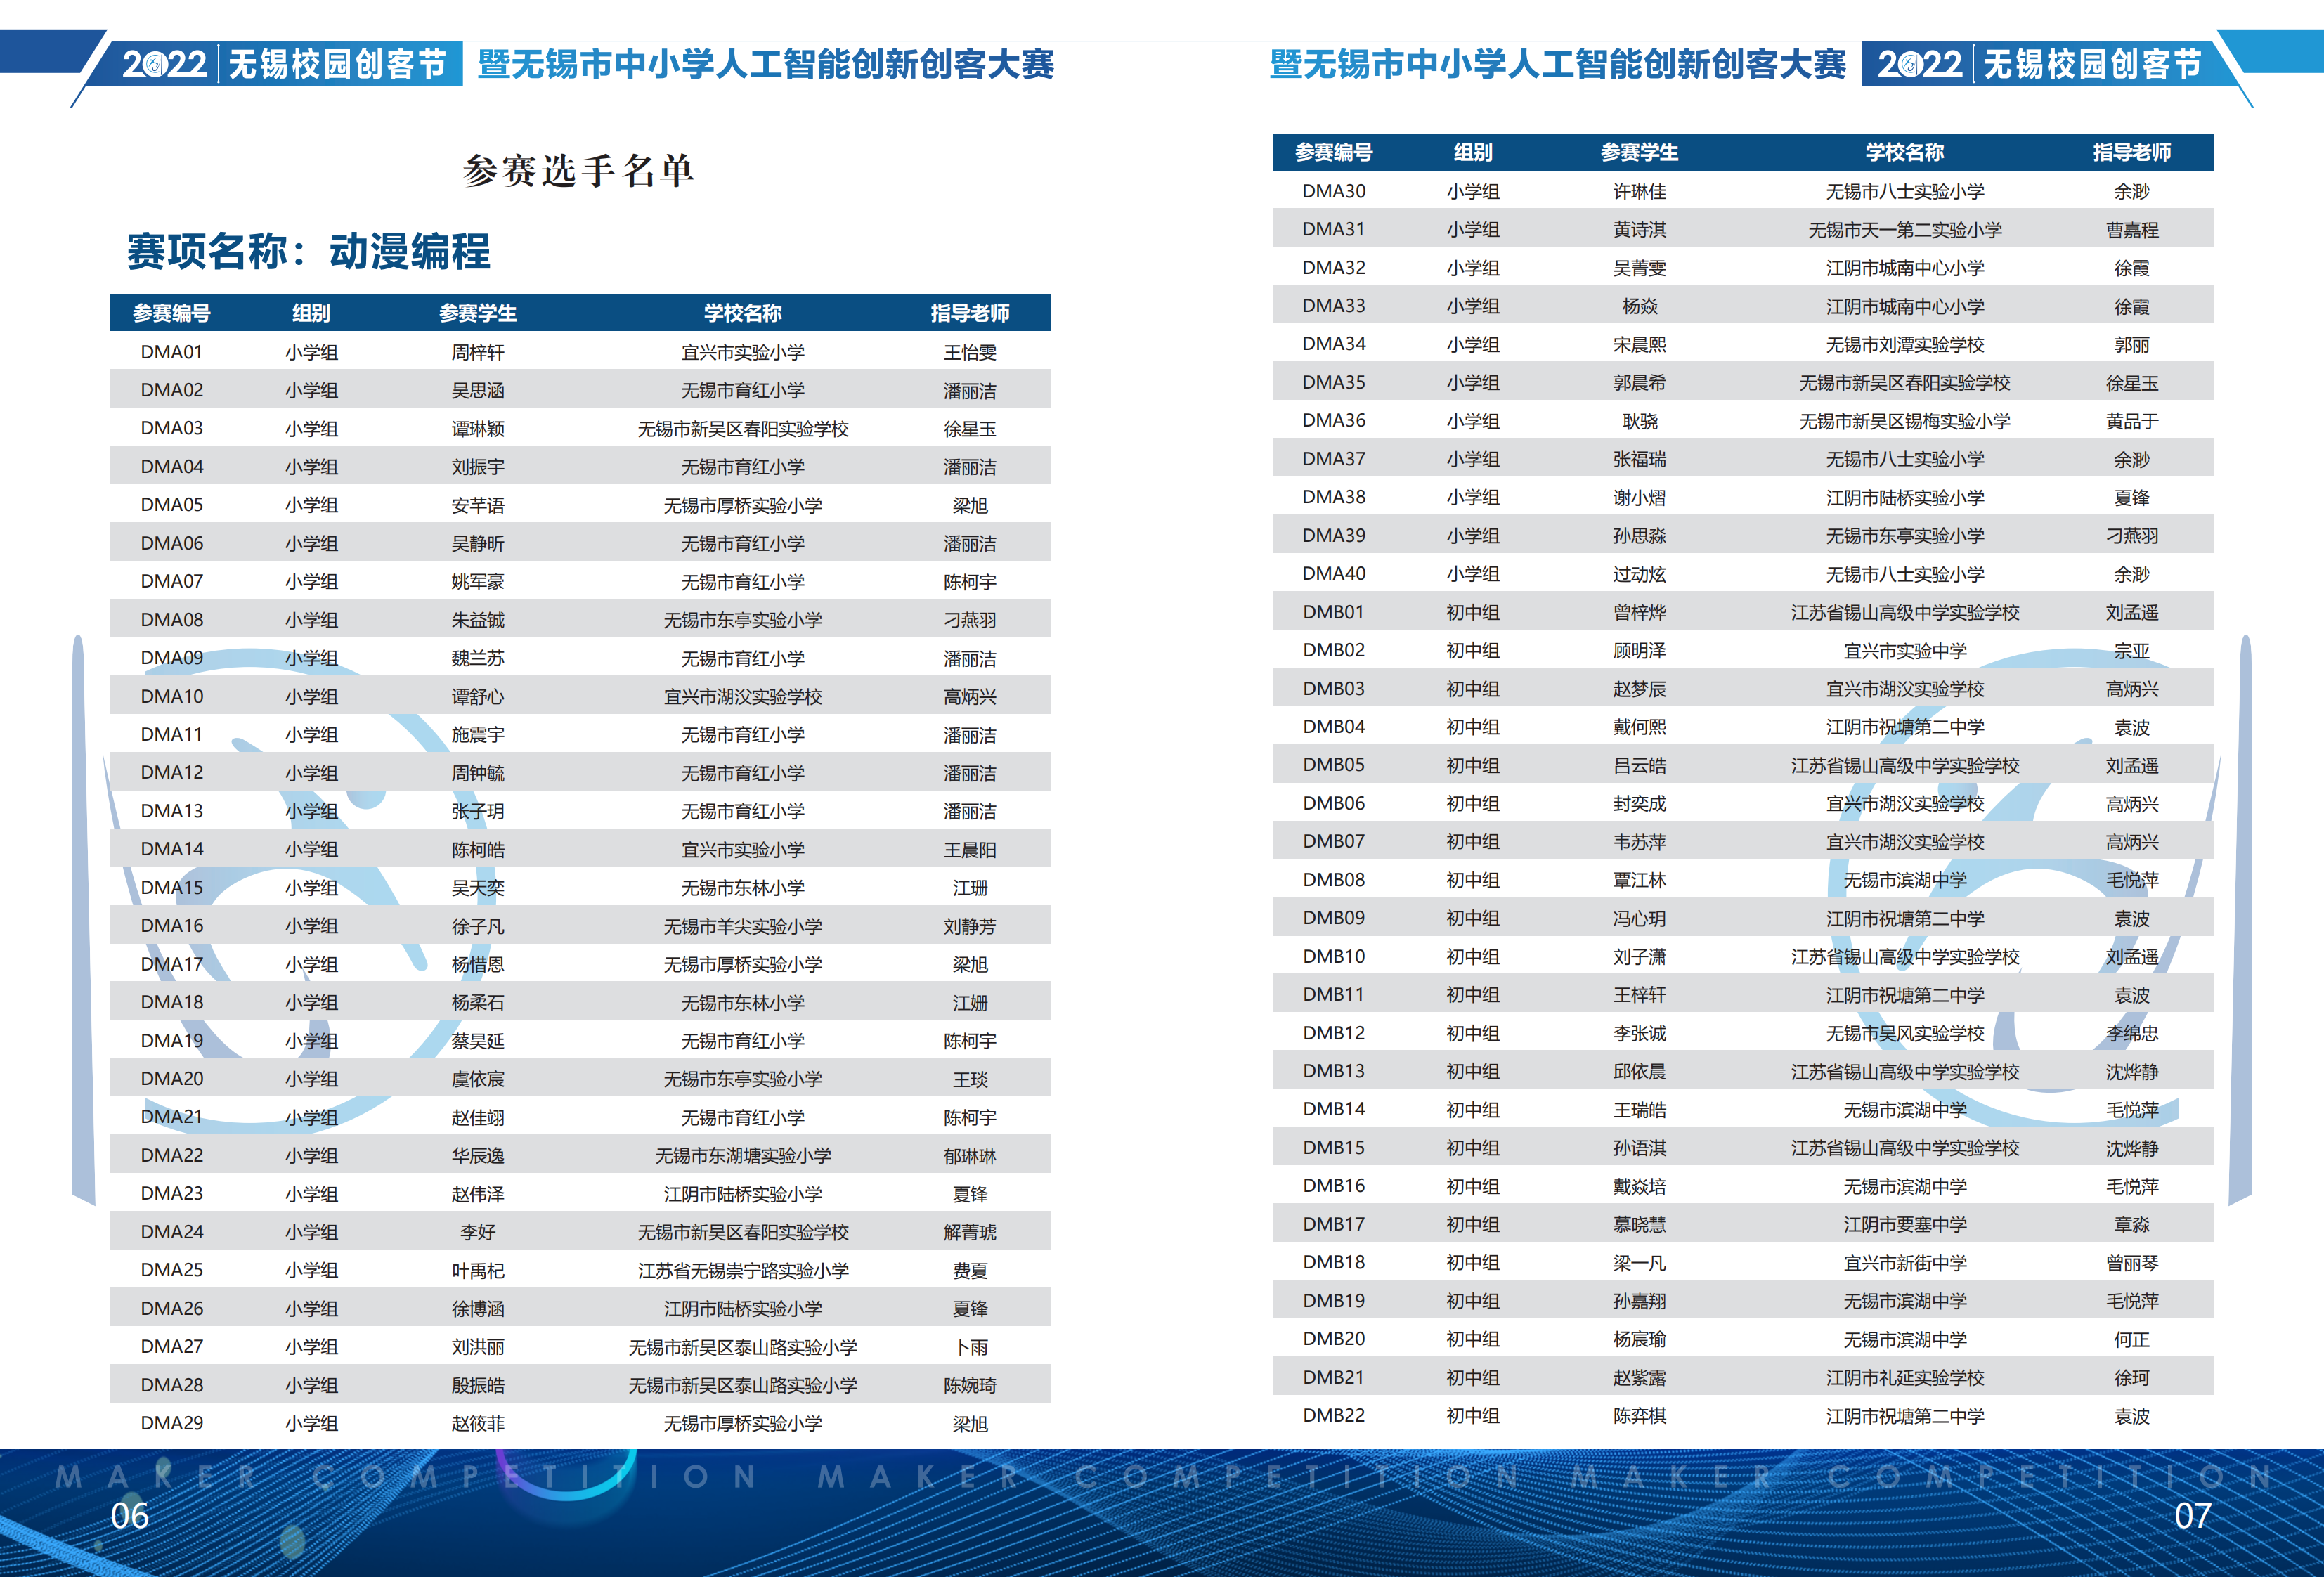Click student name 曾梓烨
The width and height of the screenshot is (2324, 1577).
tap(1639, 612)
